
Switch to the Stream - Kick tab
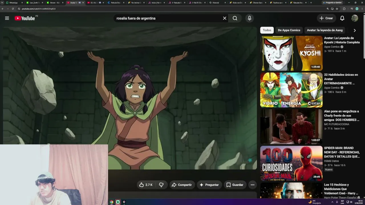(55, 3)
